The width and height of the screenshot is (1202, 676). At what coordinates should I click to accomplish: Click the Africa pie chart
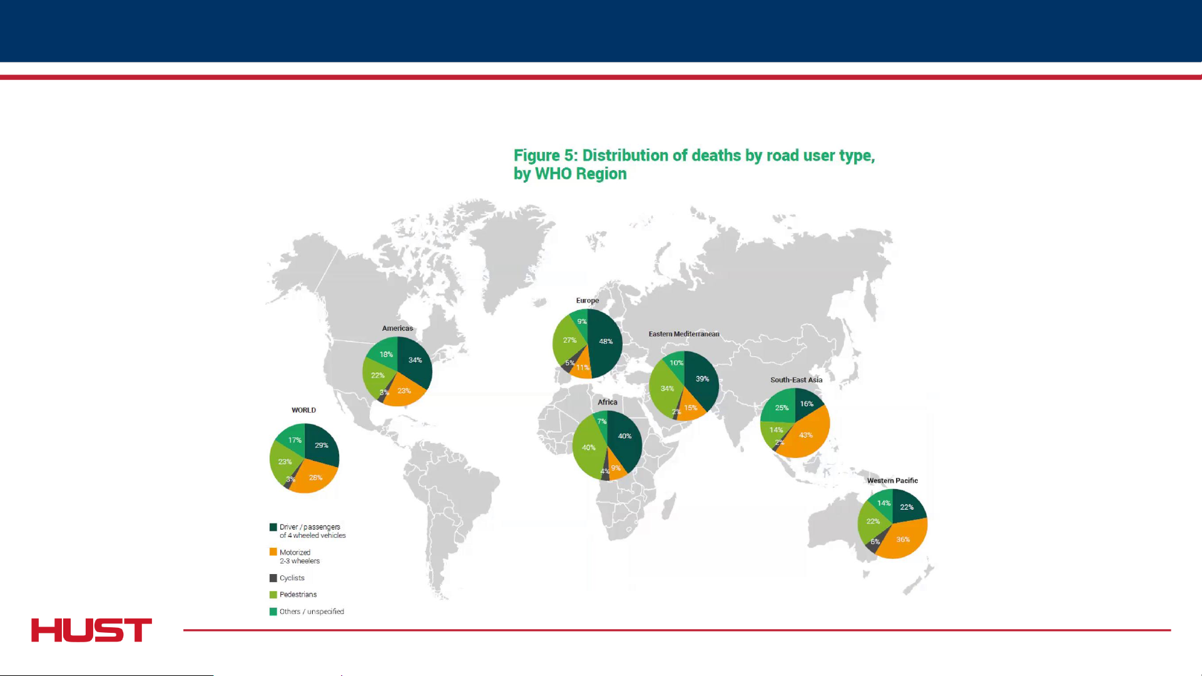[607, 445]
